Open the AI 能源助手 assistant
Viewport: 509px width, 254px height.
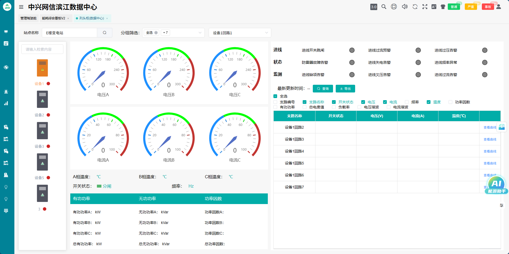coord(496,185)
